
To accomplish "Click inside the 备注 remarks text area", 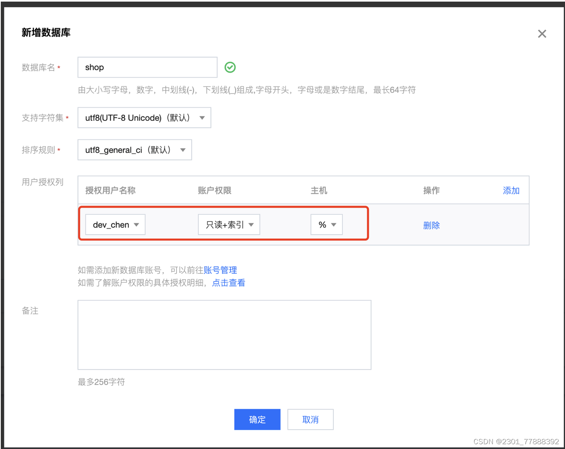I will tap(224, 335).
